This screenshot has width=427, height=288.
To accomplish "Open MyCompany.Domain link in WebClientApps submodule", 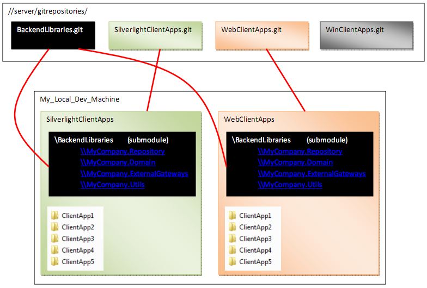I will (295, 162).
